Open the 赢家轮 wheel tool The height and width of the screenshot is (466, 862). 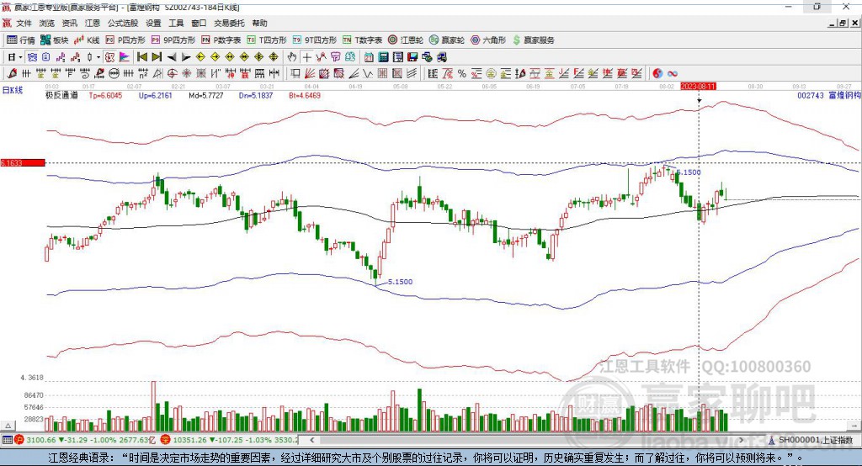[447, 40]
